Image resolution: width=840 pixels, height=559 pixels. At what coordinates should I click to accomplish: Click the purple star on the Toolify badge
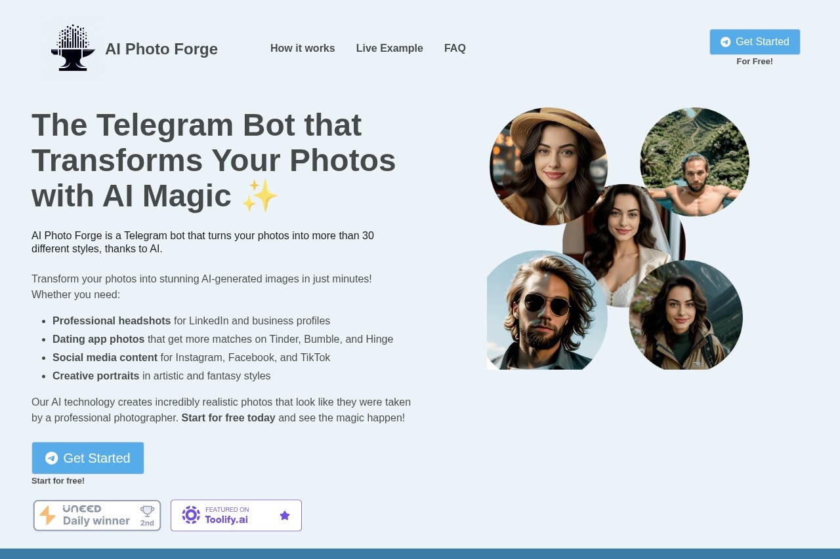(285, 515)
